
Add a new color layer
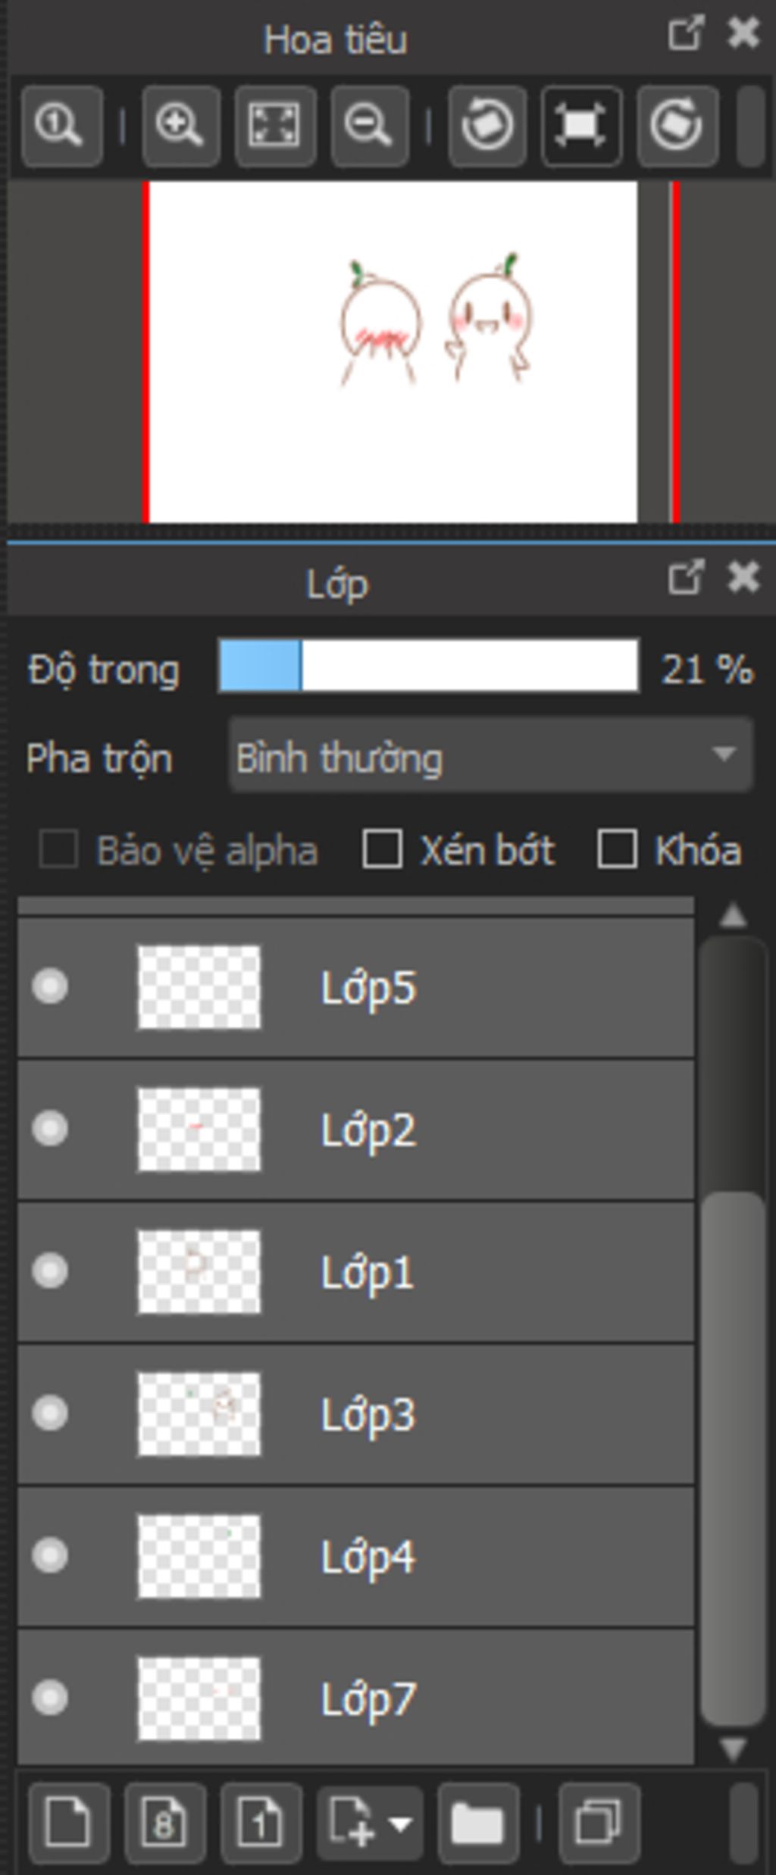[69, 1823]
